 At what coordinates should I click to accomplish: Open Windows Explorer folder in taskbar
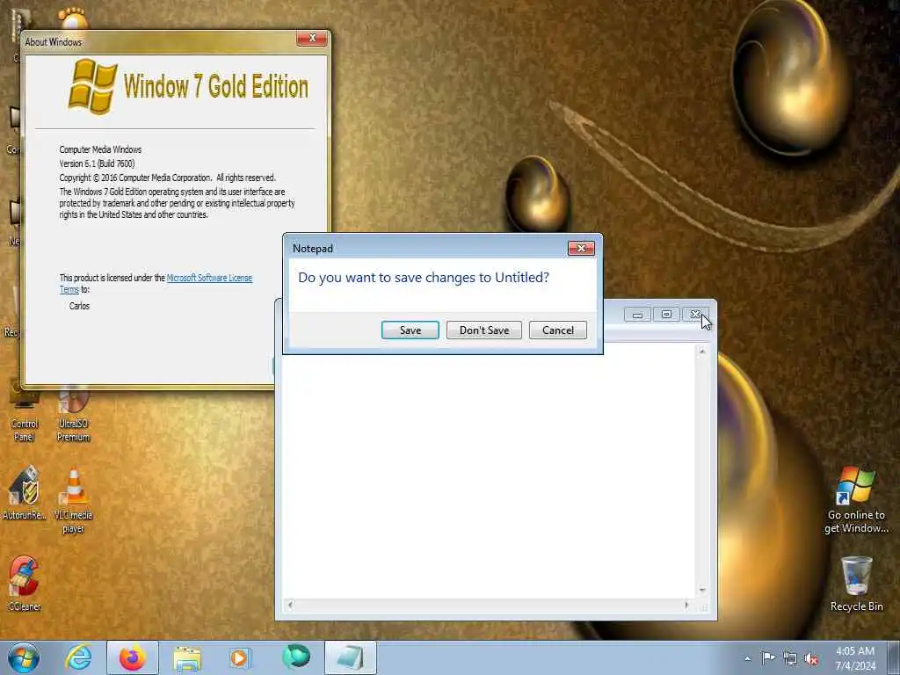click(187, 658)
